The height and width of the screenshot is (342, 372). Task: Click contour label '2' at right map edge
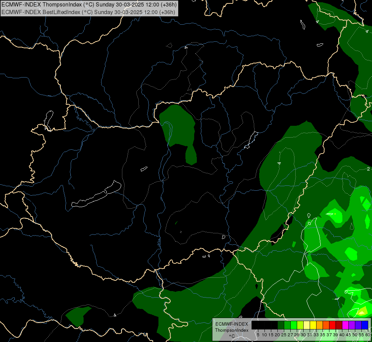point(368,169)
